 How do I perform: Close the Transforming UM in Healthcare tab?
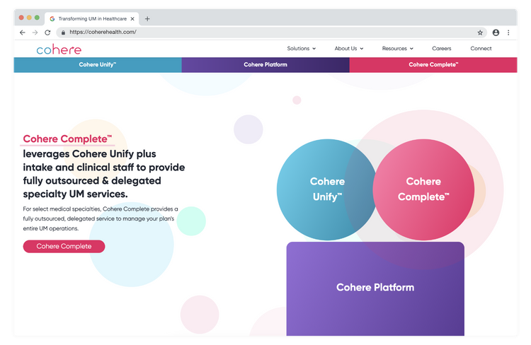[132, 19]
